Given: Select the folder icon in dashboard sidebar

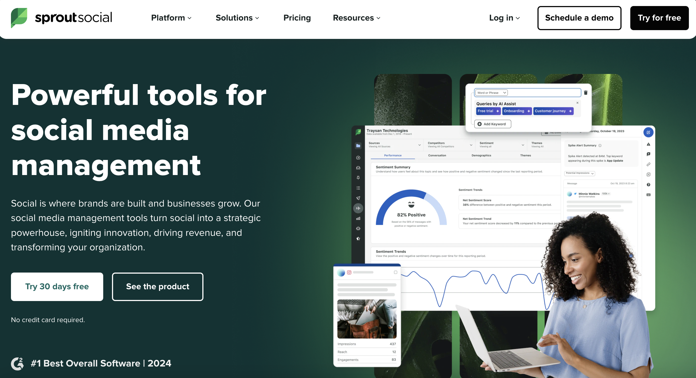Looking at the screenshot, I should pos(358,146).
